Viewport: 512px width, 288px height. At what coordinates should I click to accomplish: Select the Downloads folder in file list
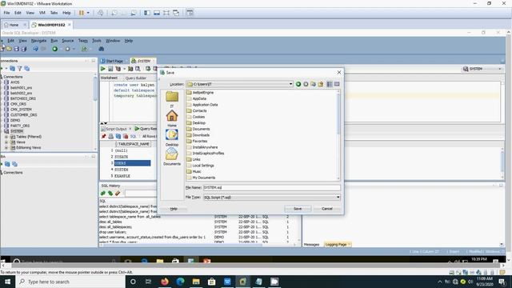pyautogui.click(x=198, y=135)
